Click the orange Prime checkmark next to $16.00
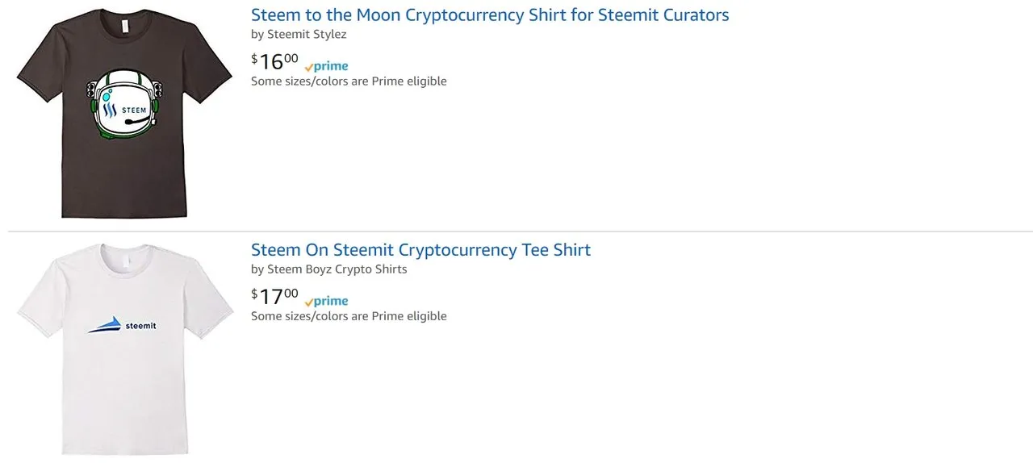Viewport: 1033px width, 463px height. pos(309,68)
